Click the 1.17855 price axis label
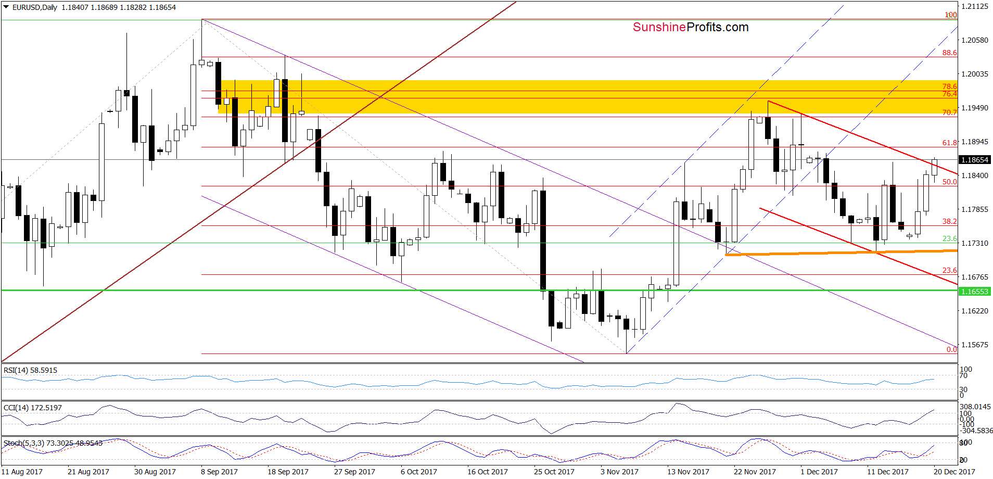The width and height of the screenshot is (993, 479). (975, 209)
